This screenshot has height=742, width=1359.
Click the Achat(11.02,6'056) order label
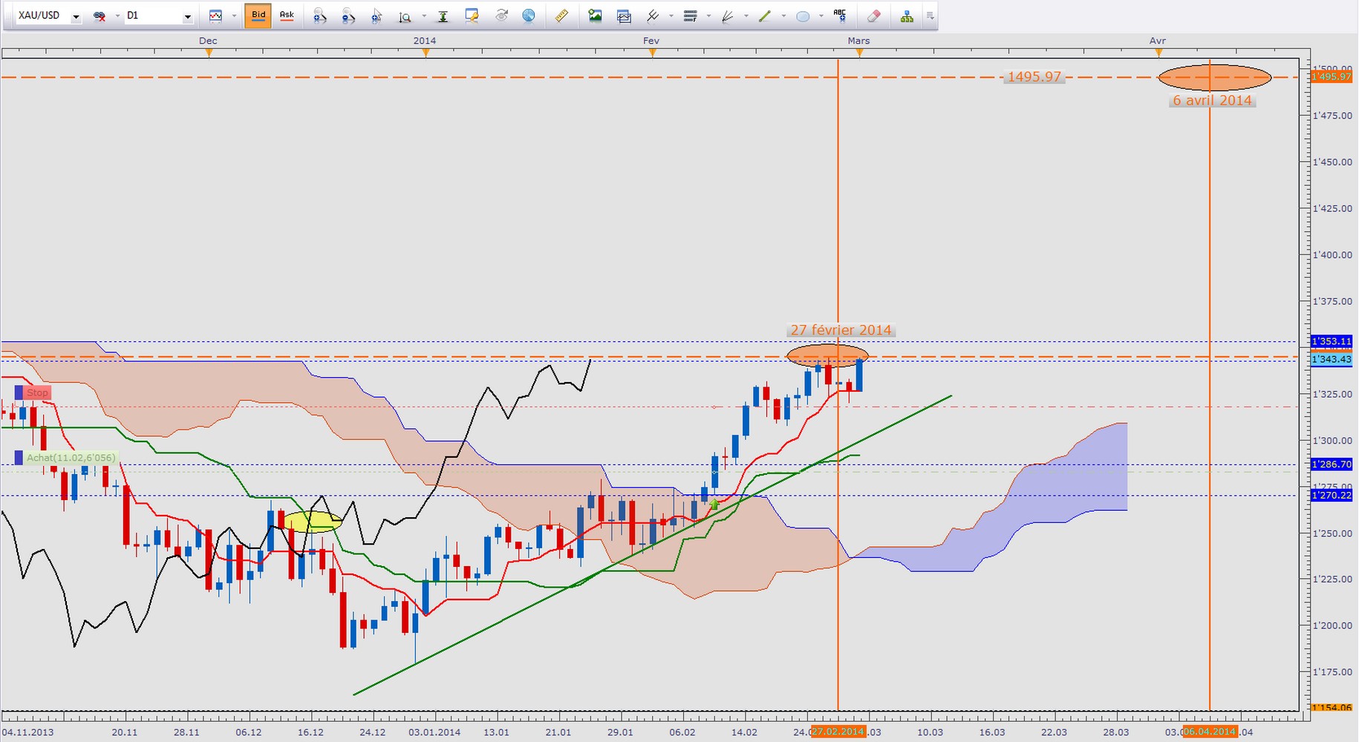coord(71,458)
